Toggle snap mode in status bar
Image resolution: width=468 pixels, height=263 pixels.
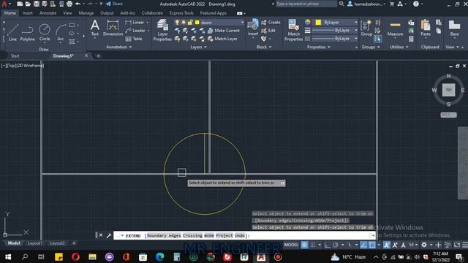click(313, 245)
